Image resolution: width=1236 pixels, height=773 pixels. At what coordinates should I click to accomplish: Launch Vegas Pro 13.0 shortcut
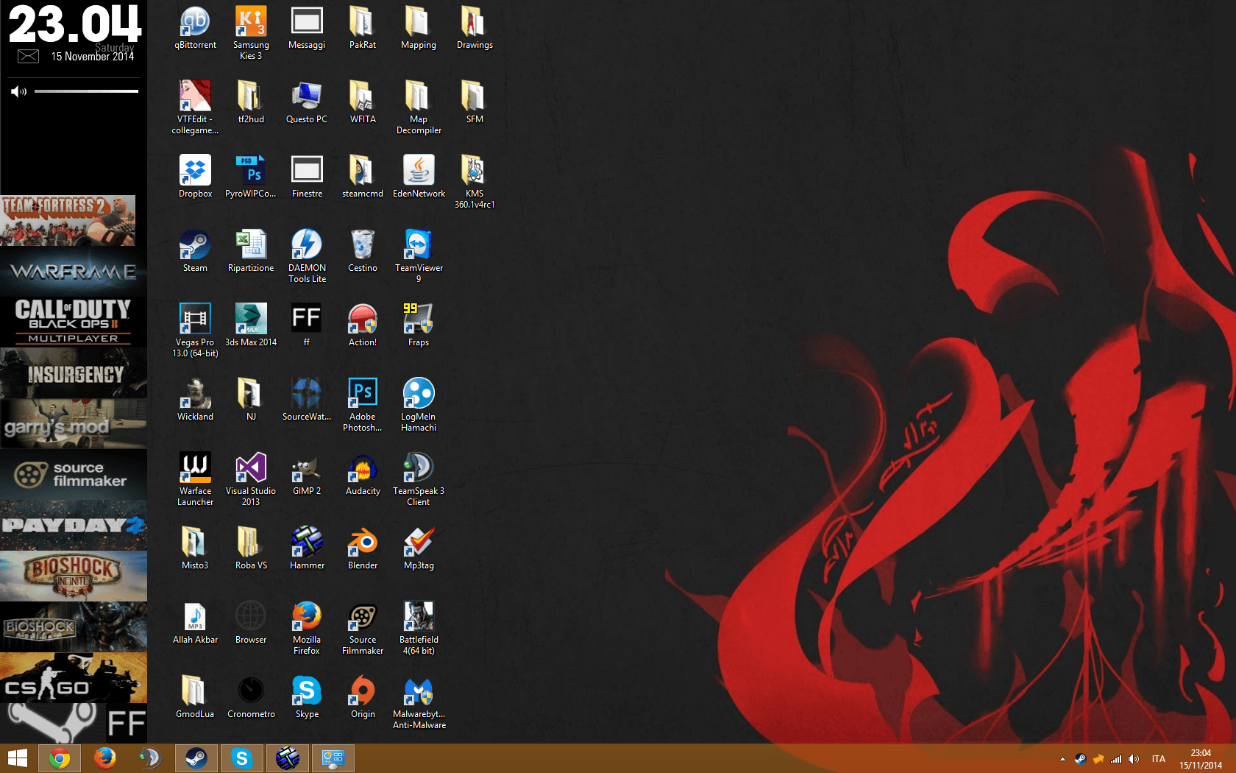195,320
